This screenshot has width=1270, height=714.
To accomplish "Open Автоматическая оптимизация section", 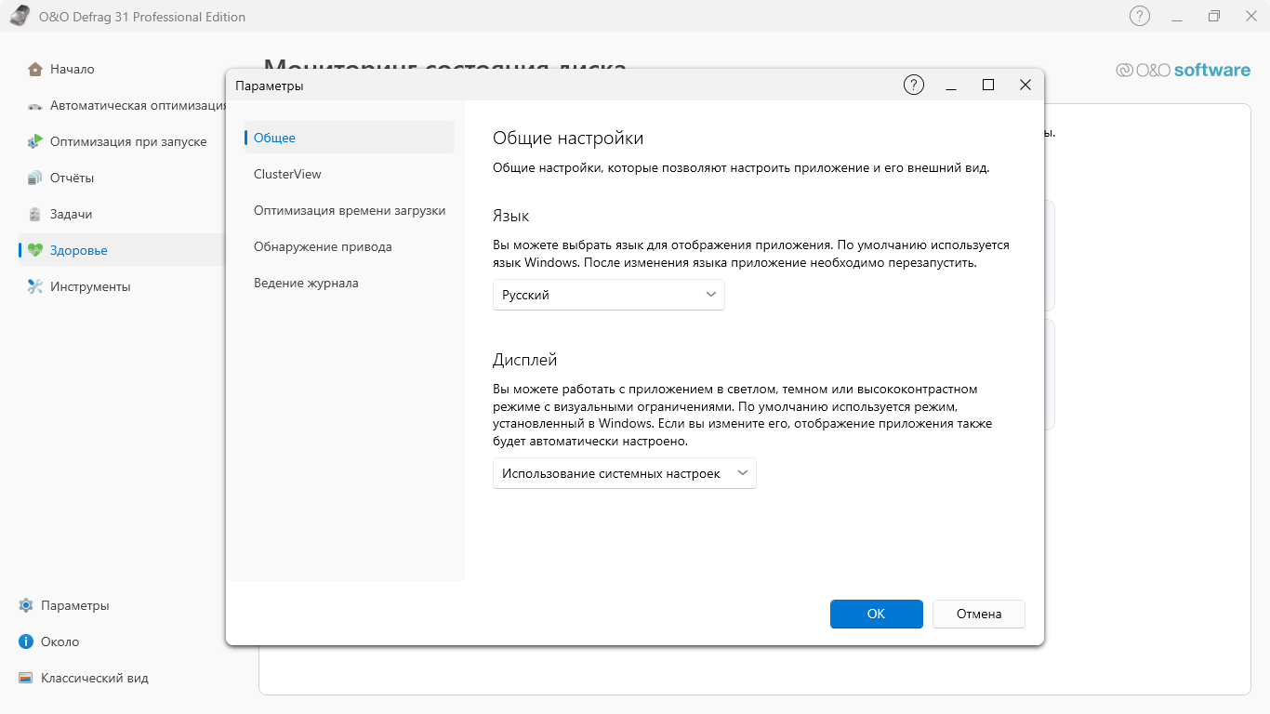I will click(122, 105).
